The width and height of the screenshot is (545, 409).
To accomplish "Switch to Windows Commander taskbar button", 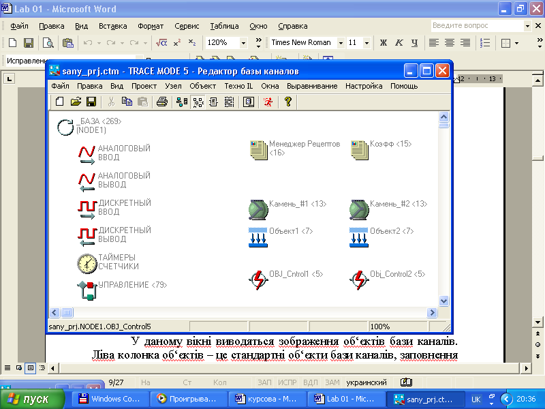I will [x=110, y=399].
